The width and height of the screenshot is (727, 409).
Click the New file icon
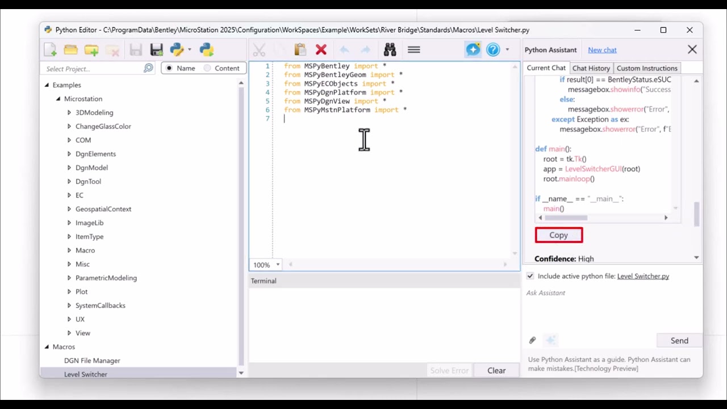pyautogui.click(x=50, y=50)
